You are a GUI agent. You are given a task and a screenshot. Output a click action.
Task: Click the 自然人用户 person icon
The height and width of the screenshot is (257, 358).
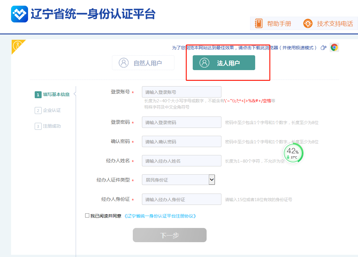[124, 63]
